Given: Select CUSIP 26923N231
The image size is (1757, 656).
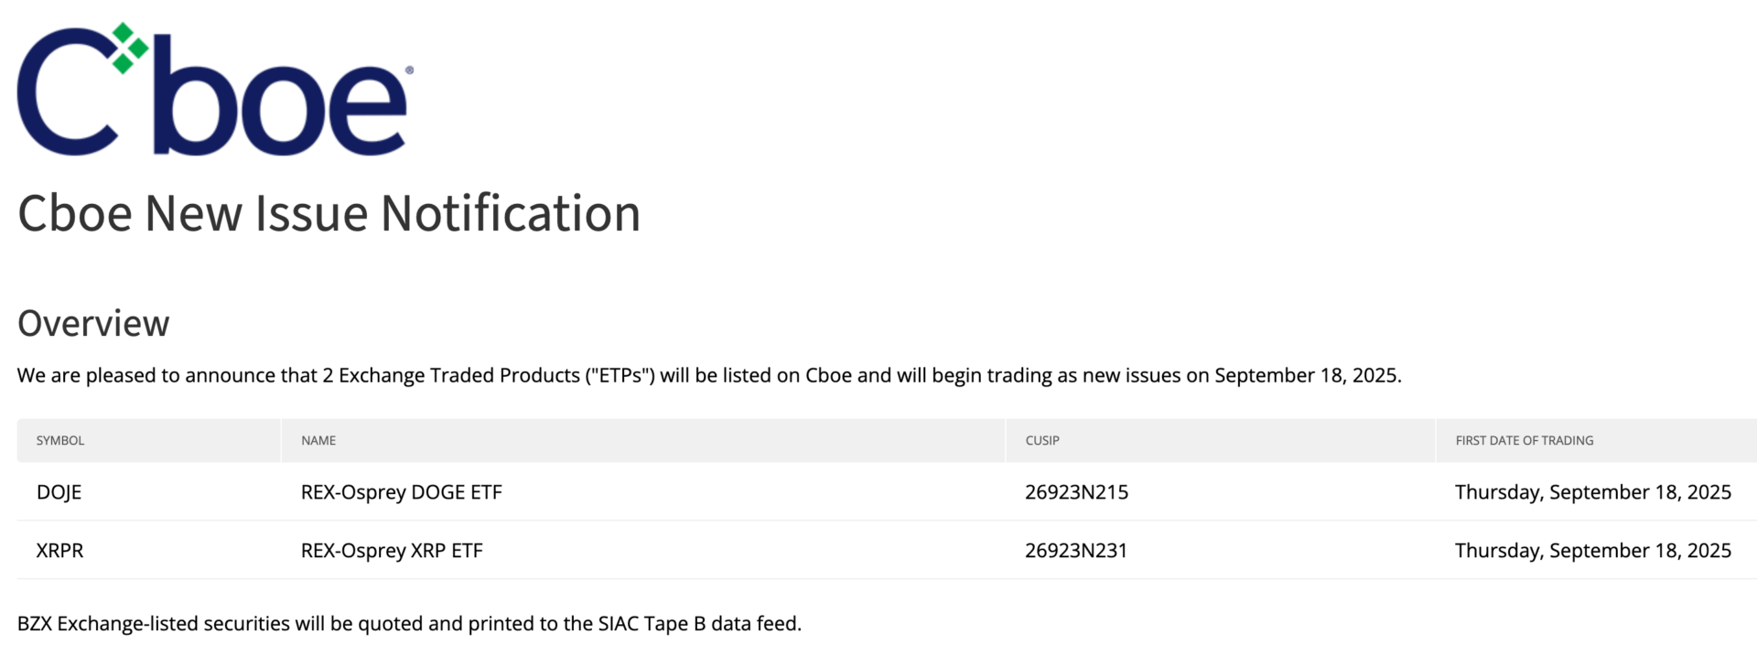Looking at the screenshot, I should pyautogui.click(x=1076, y=551).
